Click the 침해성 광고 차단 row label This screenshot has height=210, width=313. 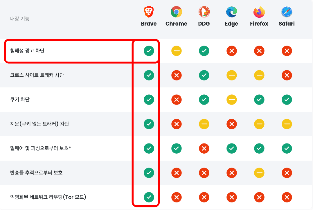(27, 51)
